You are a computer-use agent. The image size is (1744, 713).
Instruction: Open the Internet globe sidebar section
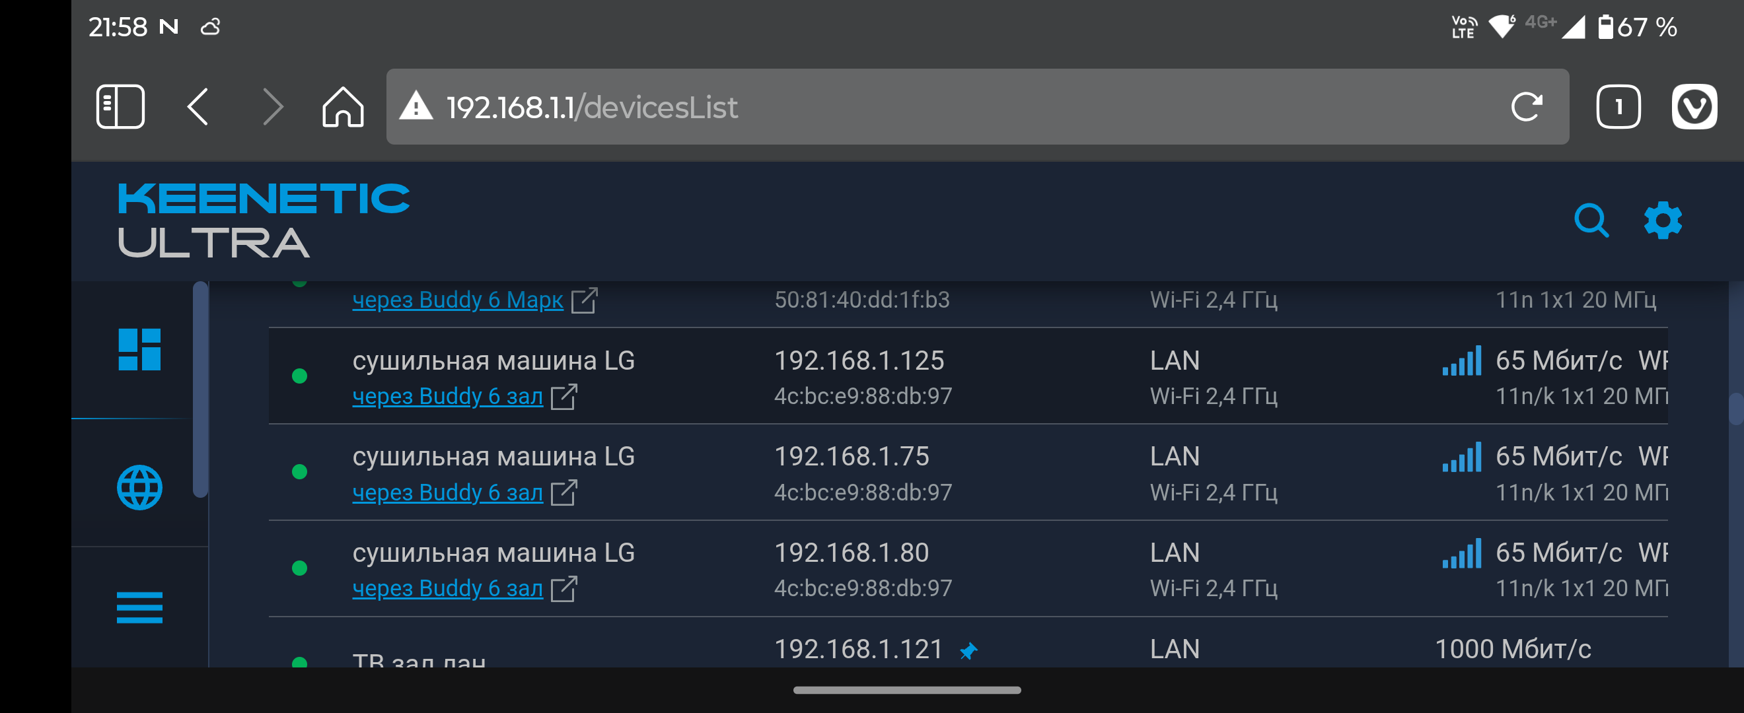pyautogui.click(x=139, y=487)
